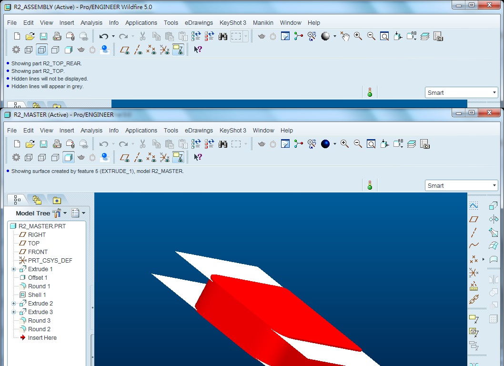Viewport: 504px width, 366px height.
Task: Click Refit view icon in R2_ASSEMBLY window
Action: coord(384,36)
